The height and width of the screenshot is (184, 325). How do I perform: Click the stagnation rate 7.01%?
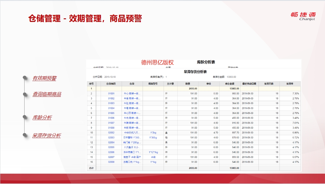[x=296, y=123]
